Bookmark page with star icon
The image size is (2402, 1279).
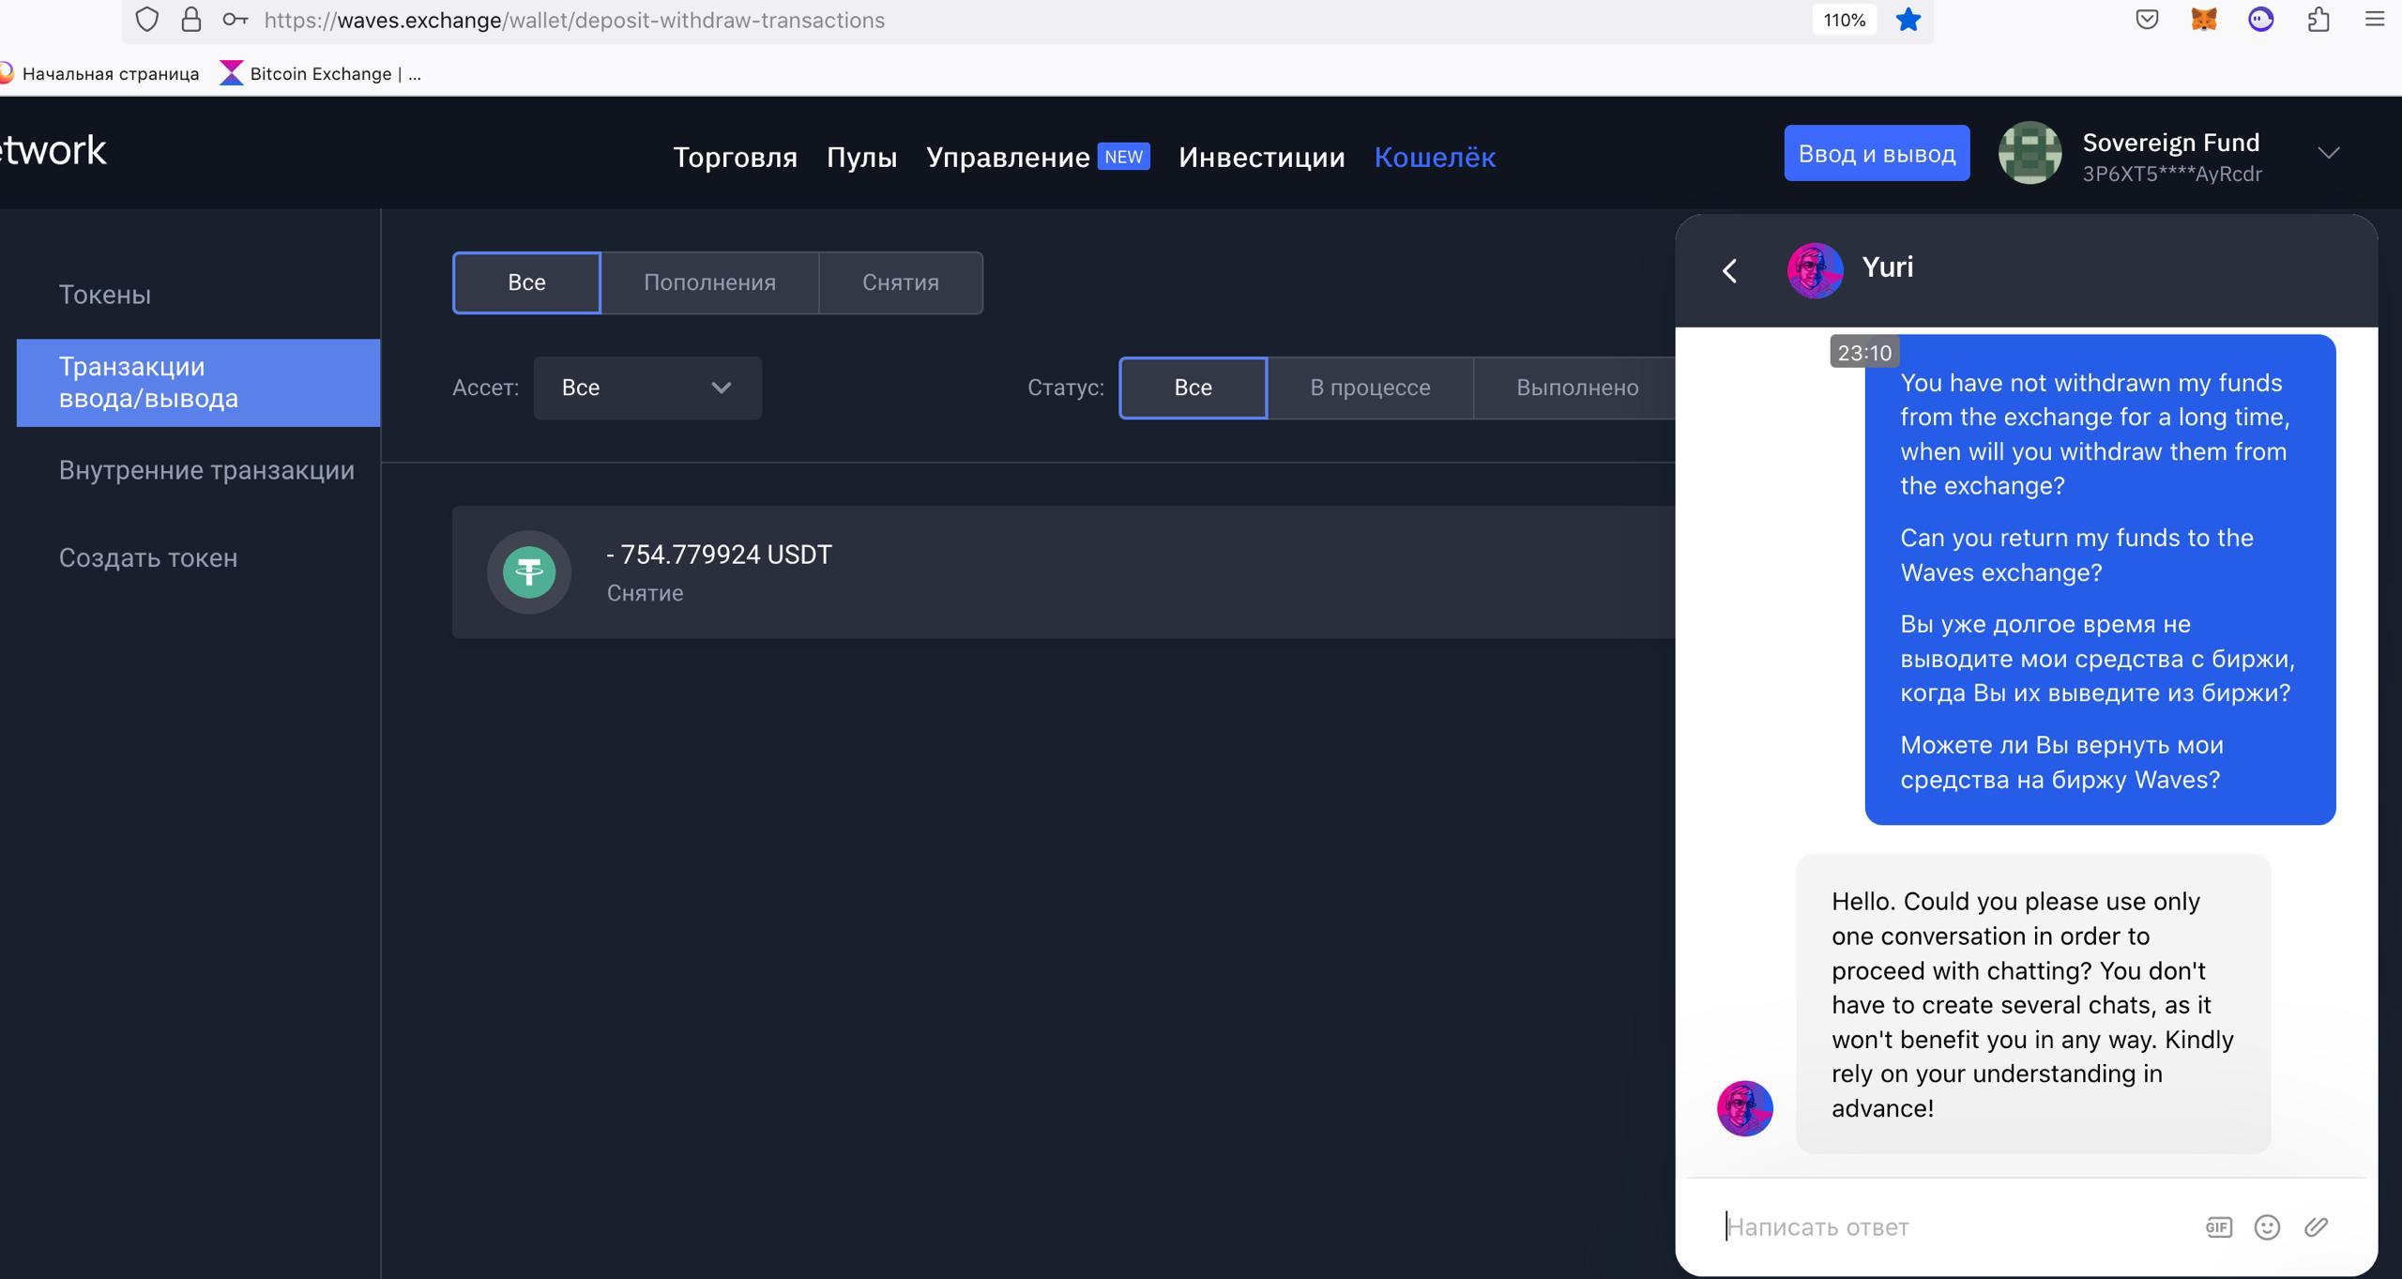coord(1908,20)
